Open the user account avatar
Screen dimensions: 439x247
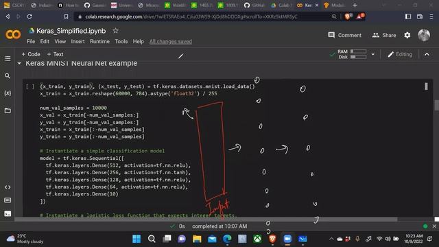click(x=424, y=35)
